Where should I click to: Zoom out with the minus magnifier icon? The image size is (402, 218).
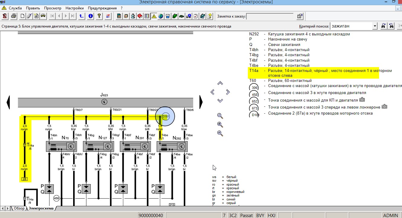220,133
